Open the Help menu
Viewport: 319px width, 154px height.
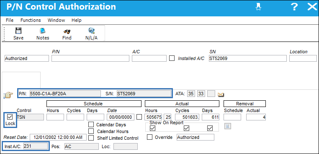click(x=77, y=20)
